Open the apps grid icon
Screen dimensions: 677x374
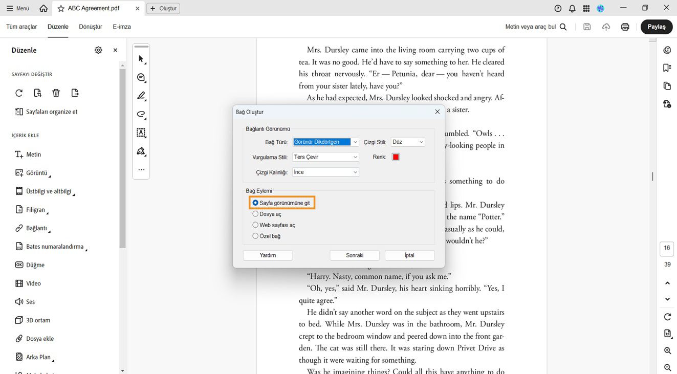[586, 8]
